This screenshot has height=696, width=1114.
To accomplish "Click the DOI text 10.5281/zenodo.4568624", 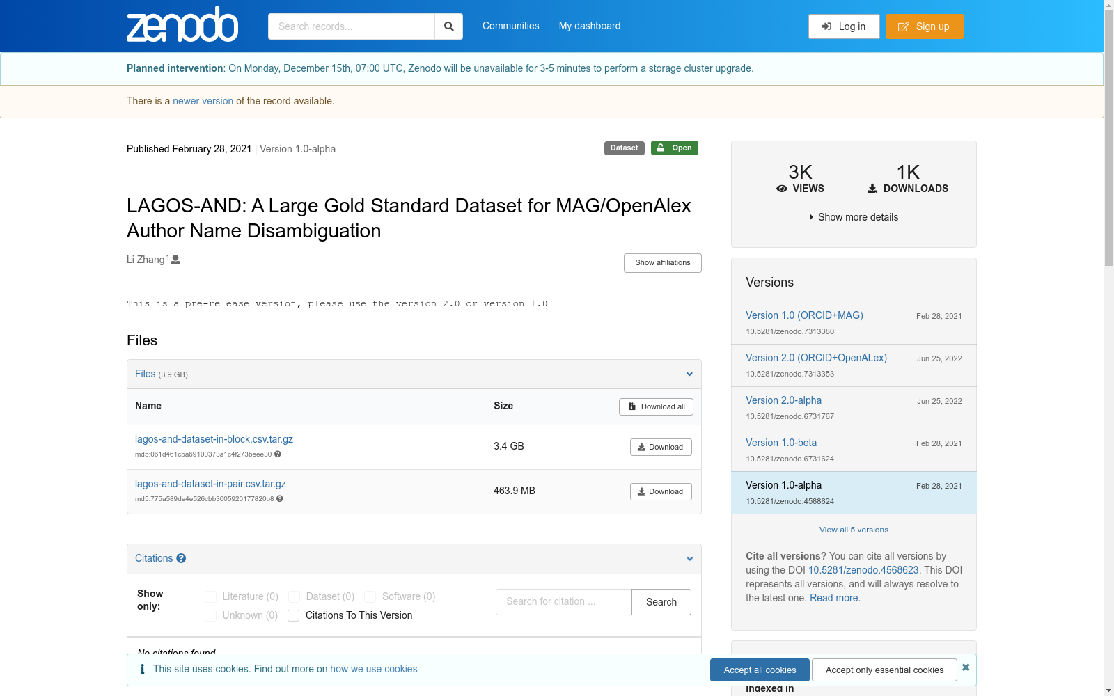I will point(790,501).
